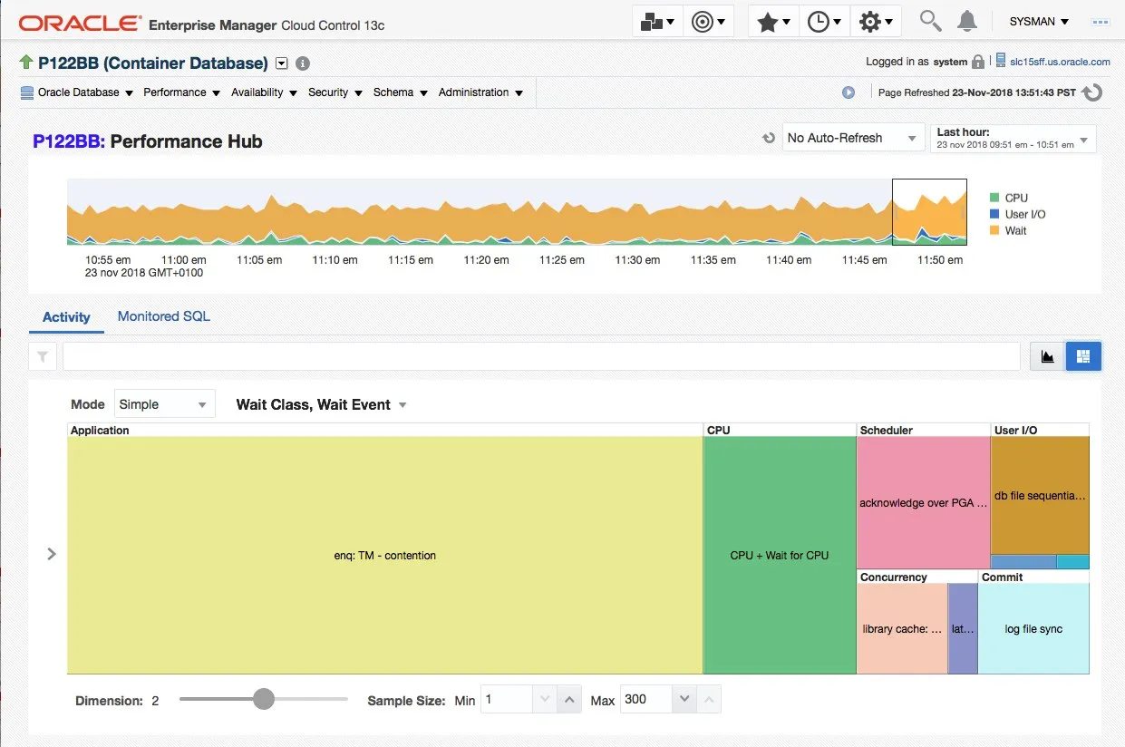The width and height of the screenshot is (1125, 747).
Task: Open the Favorites star menu
Action: (x=773, y=22)
